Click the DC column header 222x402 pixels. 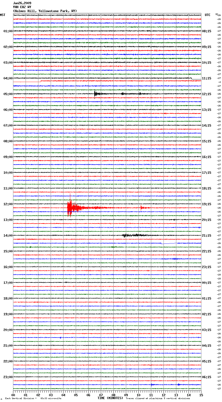217,14
